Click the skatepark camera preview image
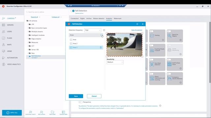 [125, 45]
